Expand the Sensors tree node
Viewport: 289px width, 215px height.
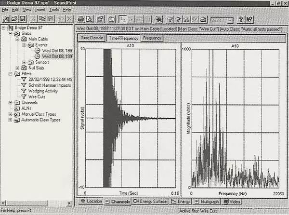(24, 62)
